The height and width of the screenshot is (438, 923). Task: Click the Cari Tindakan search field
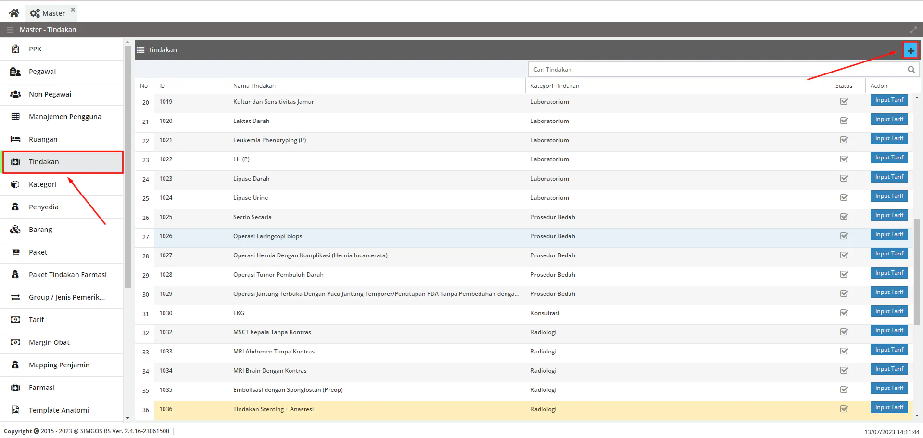(717, 70)
